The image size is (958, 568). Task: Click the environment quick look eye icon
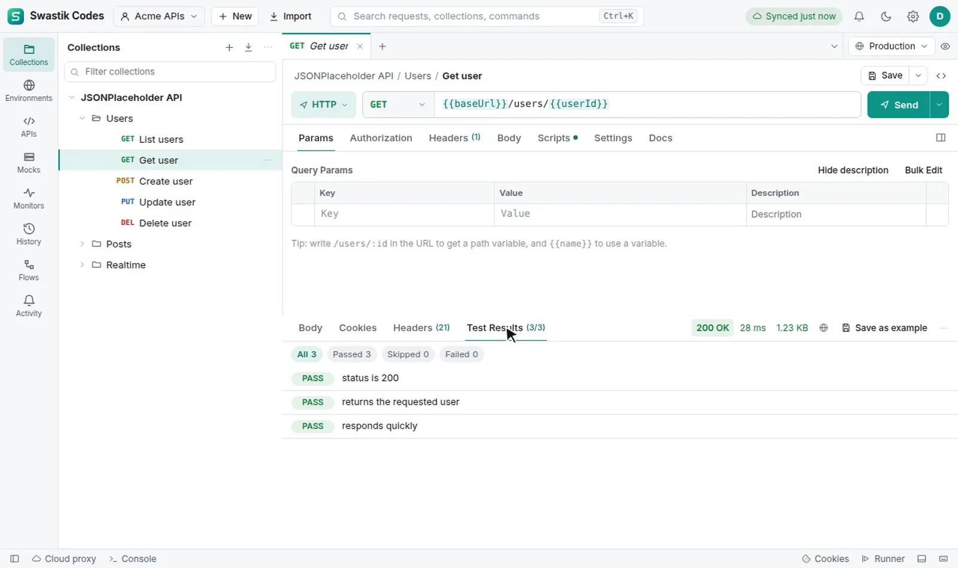pos(945,46)
